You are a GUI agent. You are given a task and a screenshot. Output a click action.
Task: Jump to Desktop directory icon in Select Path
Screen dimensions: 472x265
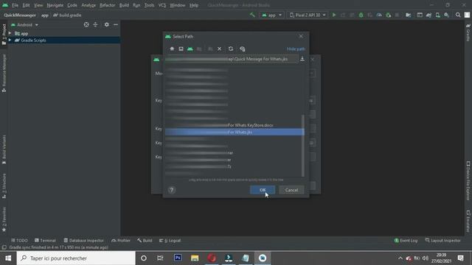[x=181, y=49]
